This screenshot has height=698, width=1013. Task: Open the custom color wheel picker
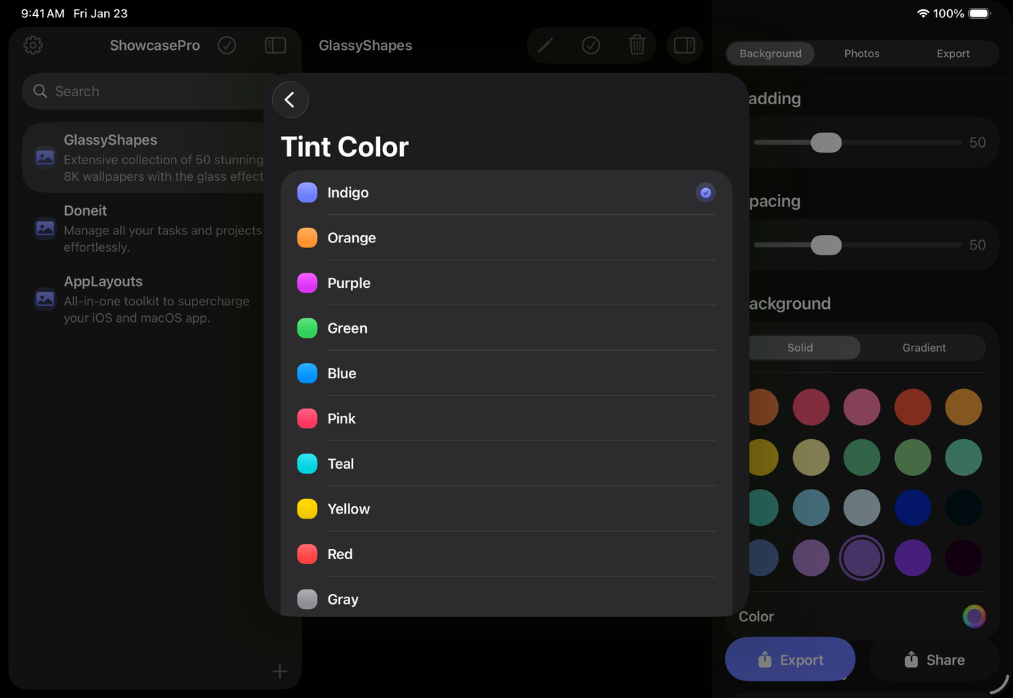click(x=974, y=616)
